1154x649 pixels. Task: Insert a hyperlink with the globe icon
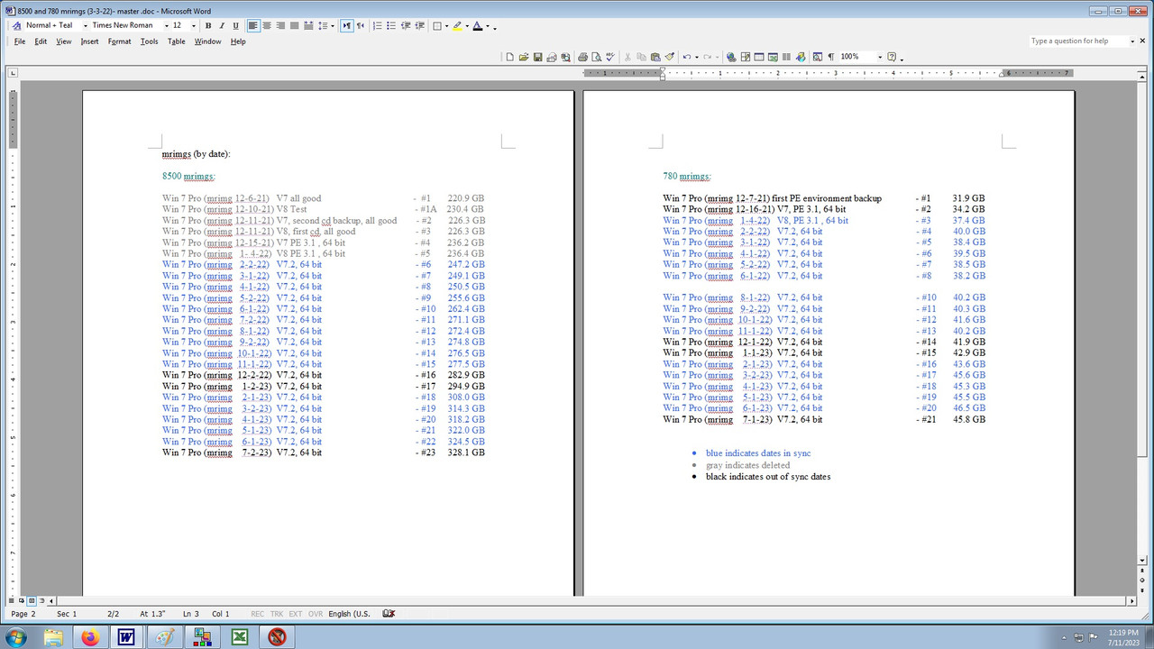731,57
